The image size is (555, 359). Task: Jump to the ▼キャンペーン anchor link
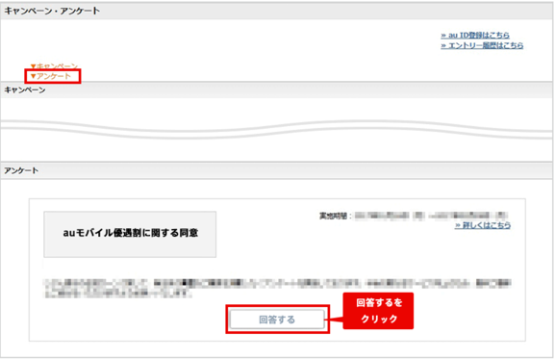point(54,66)
